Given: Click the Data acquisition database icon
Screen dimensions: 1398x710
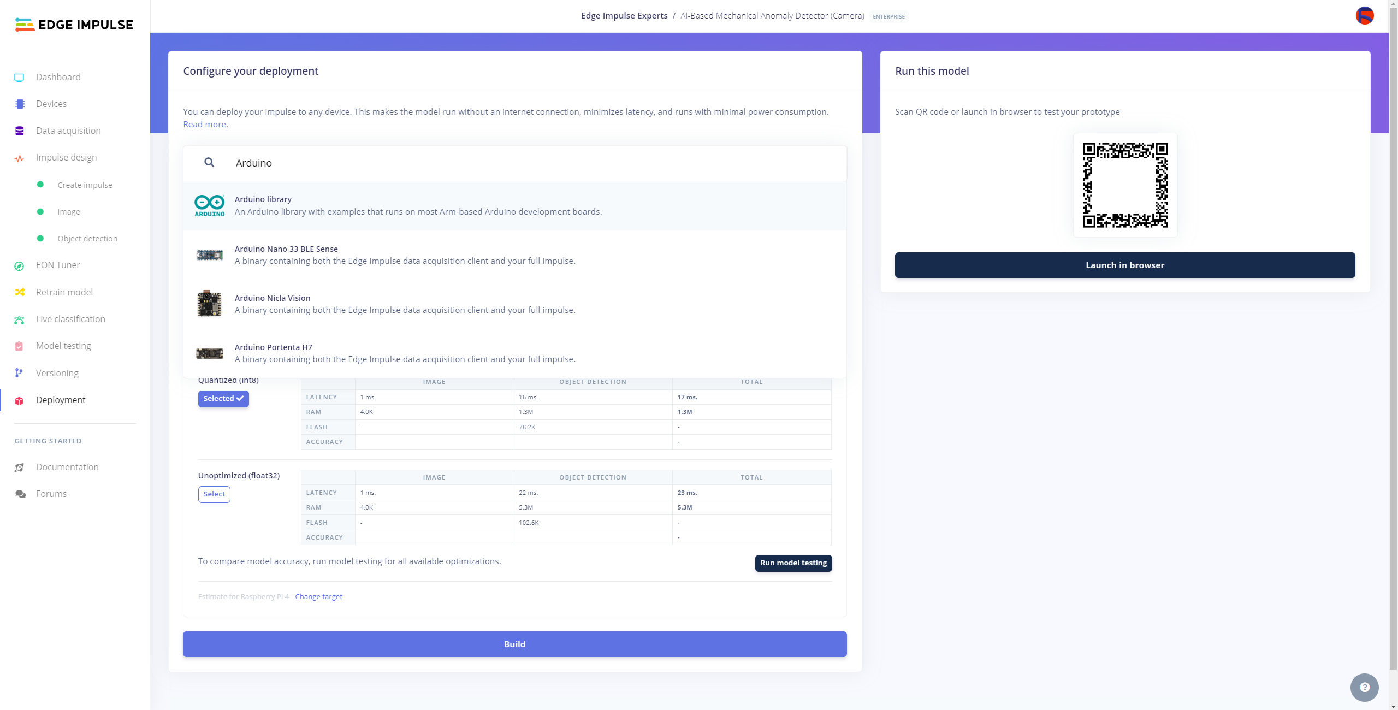Looking at the screenshot, I should [x=20, y=131].
